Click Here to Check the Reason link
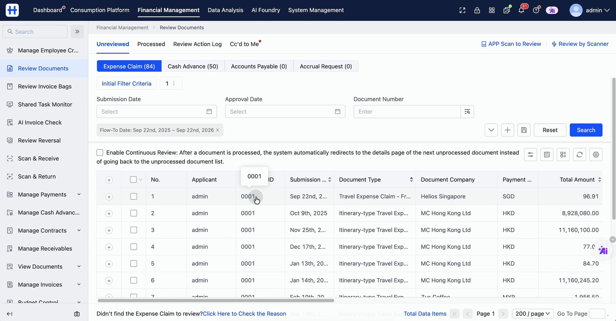The height and width of the screenshot is (321, 616). [x=244, y=314]
